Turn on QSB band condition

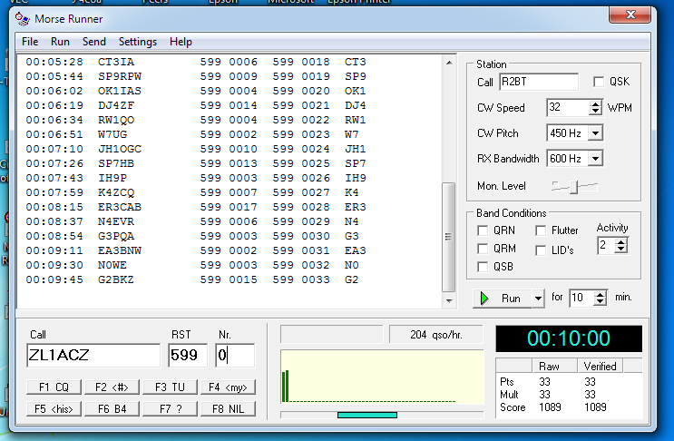pos(484,267)
